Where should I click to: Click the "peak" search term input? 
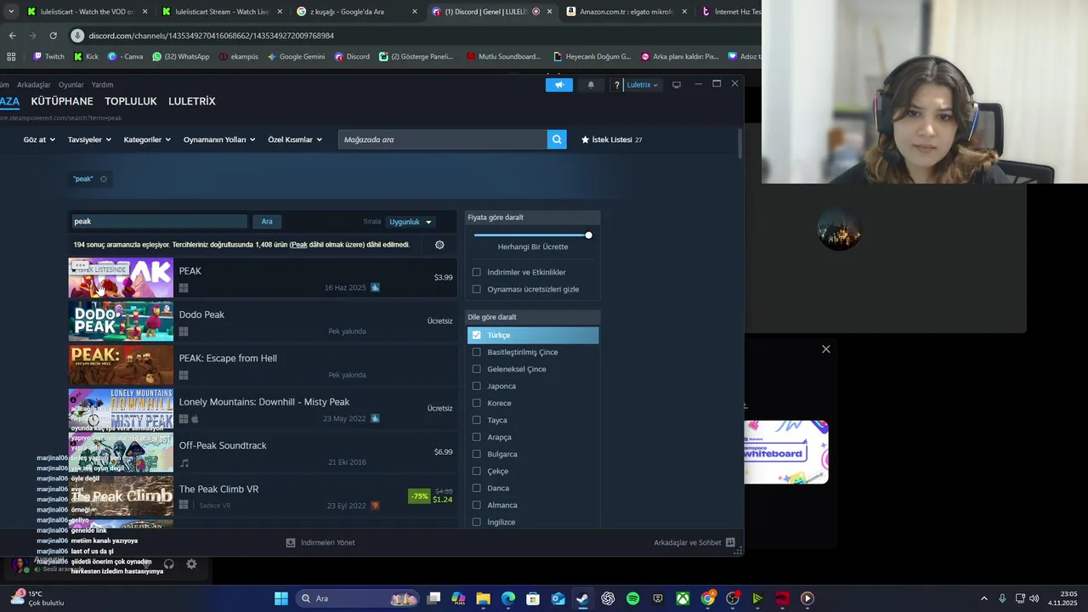pos(159,221)
